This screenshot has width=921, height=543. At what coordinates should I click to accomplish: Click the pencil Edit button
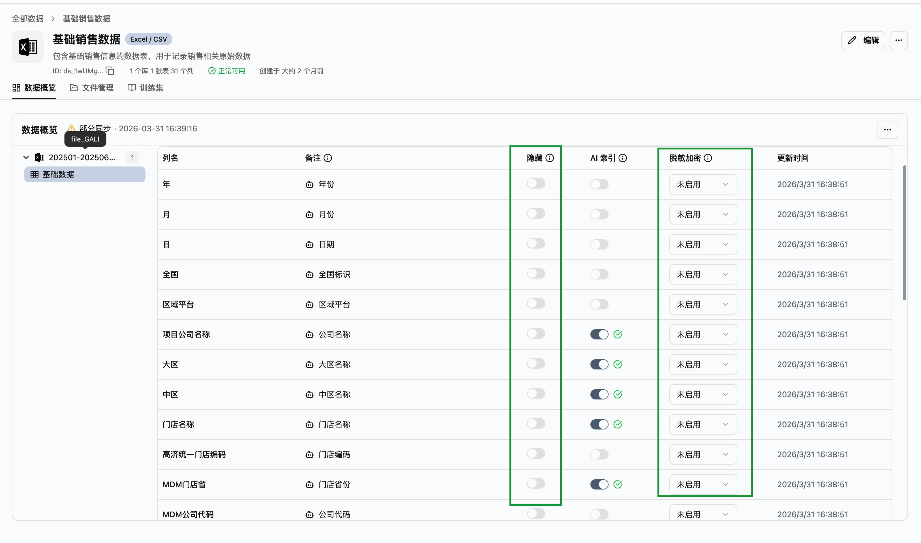pos(863,40)
